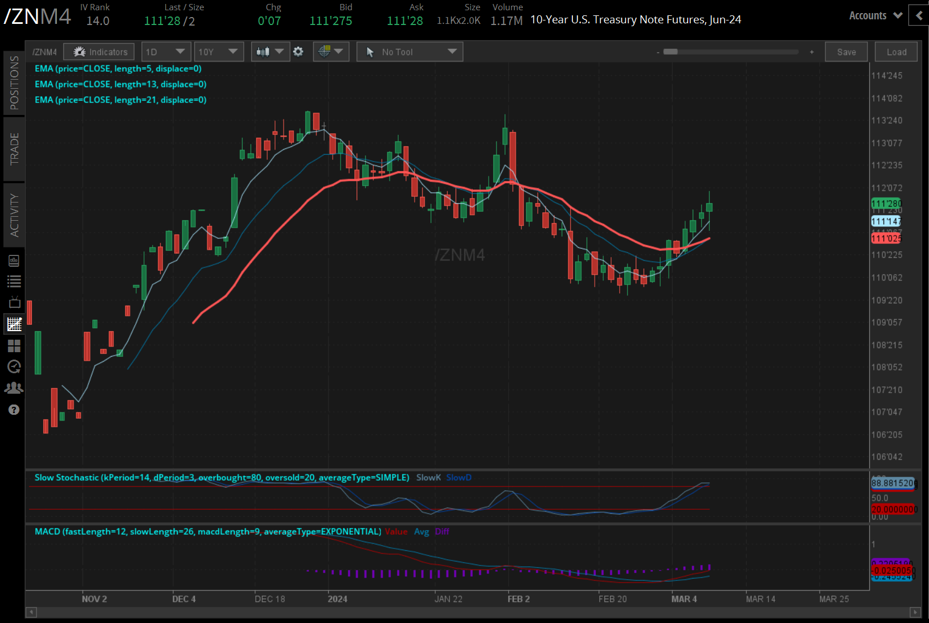Switch to the TRADE side tab
The image size is (929, 623).
pos(14,148)
